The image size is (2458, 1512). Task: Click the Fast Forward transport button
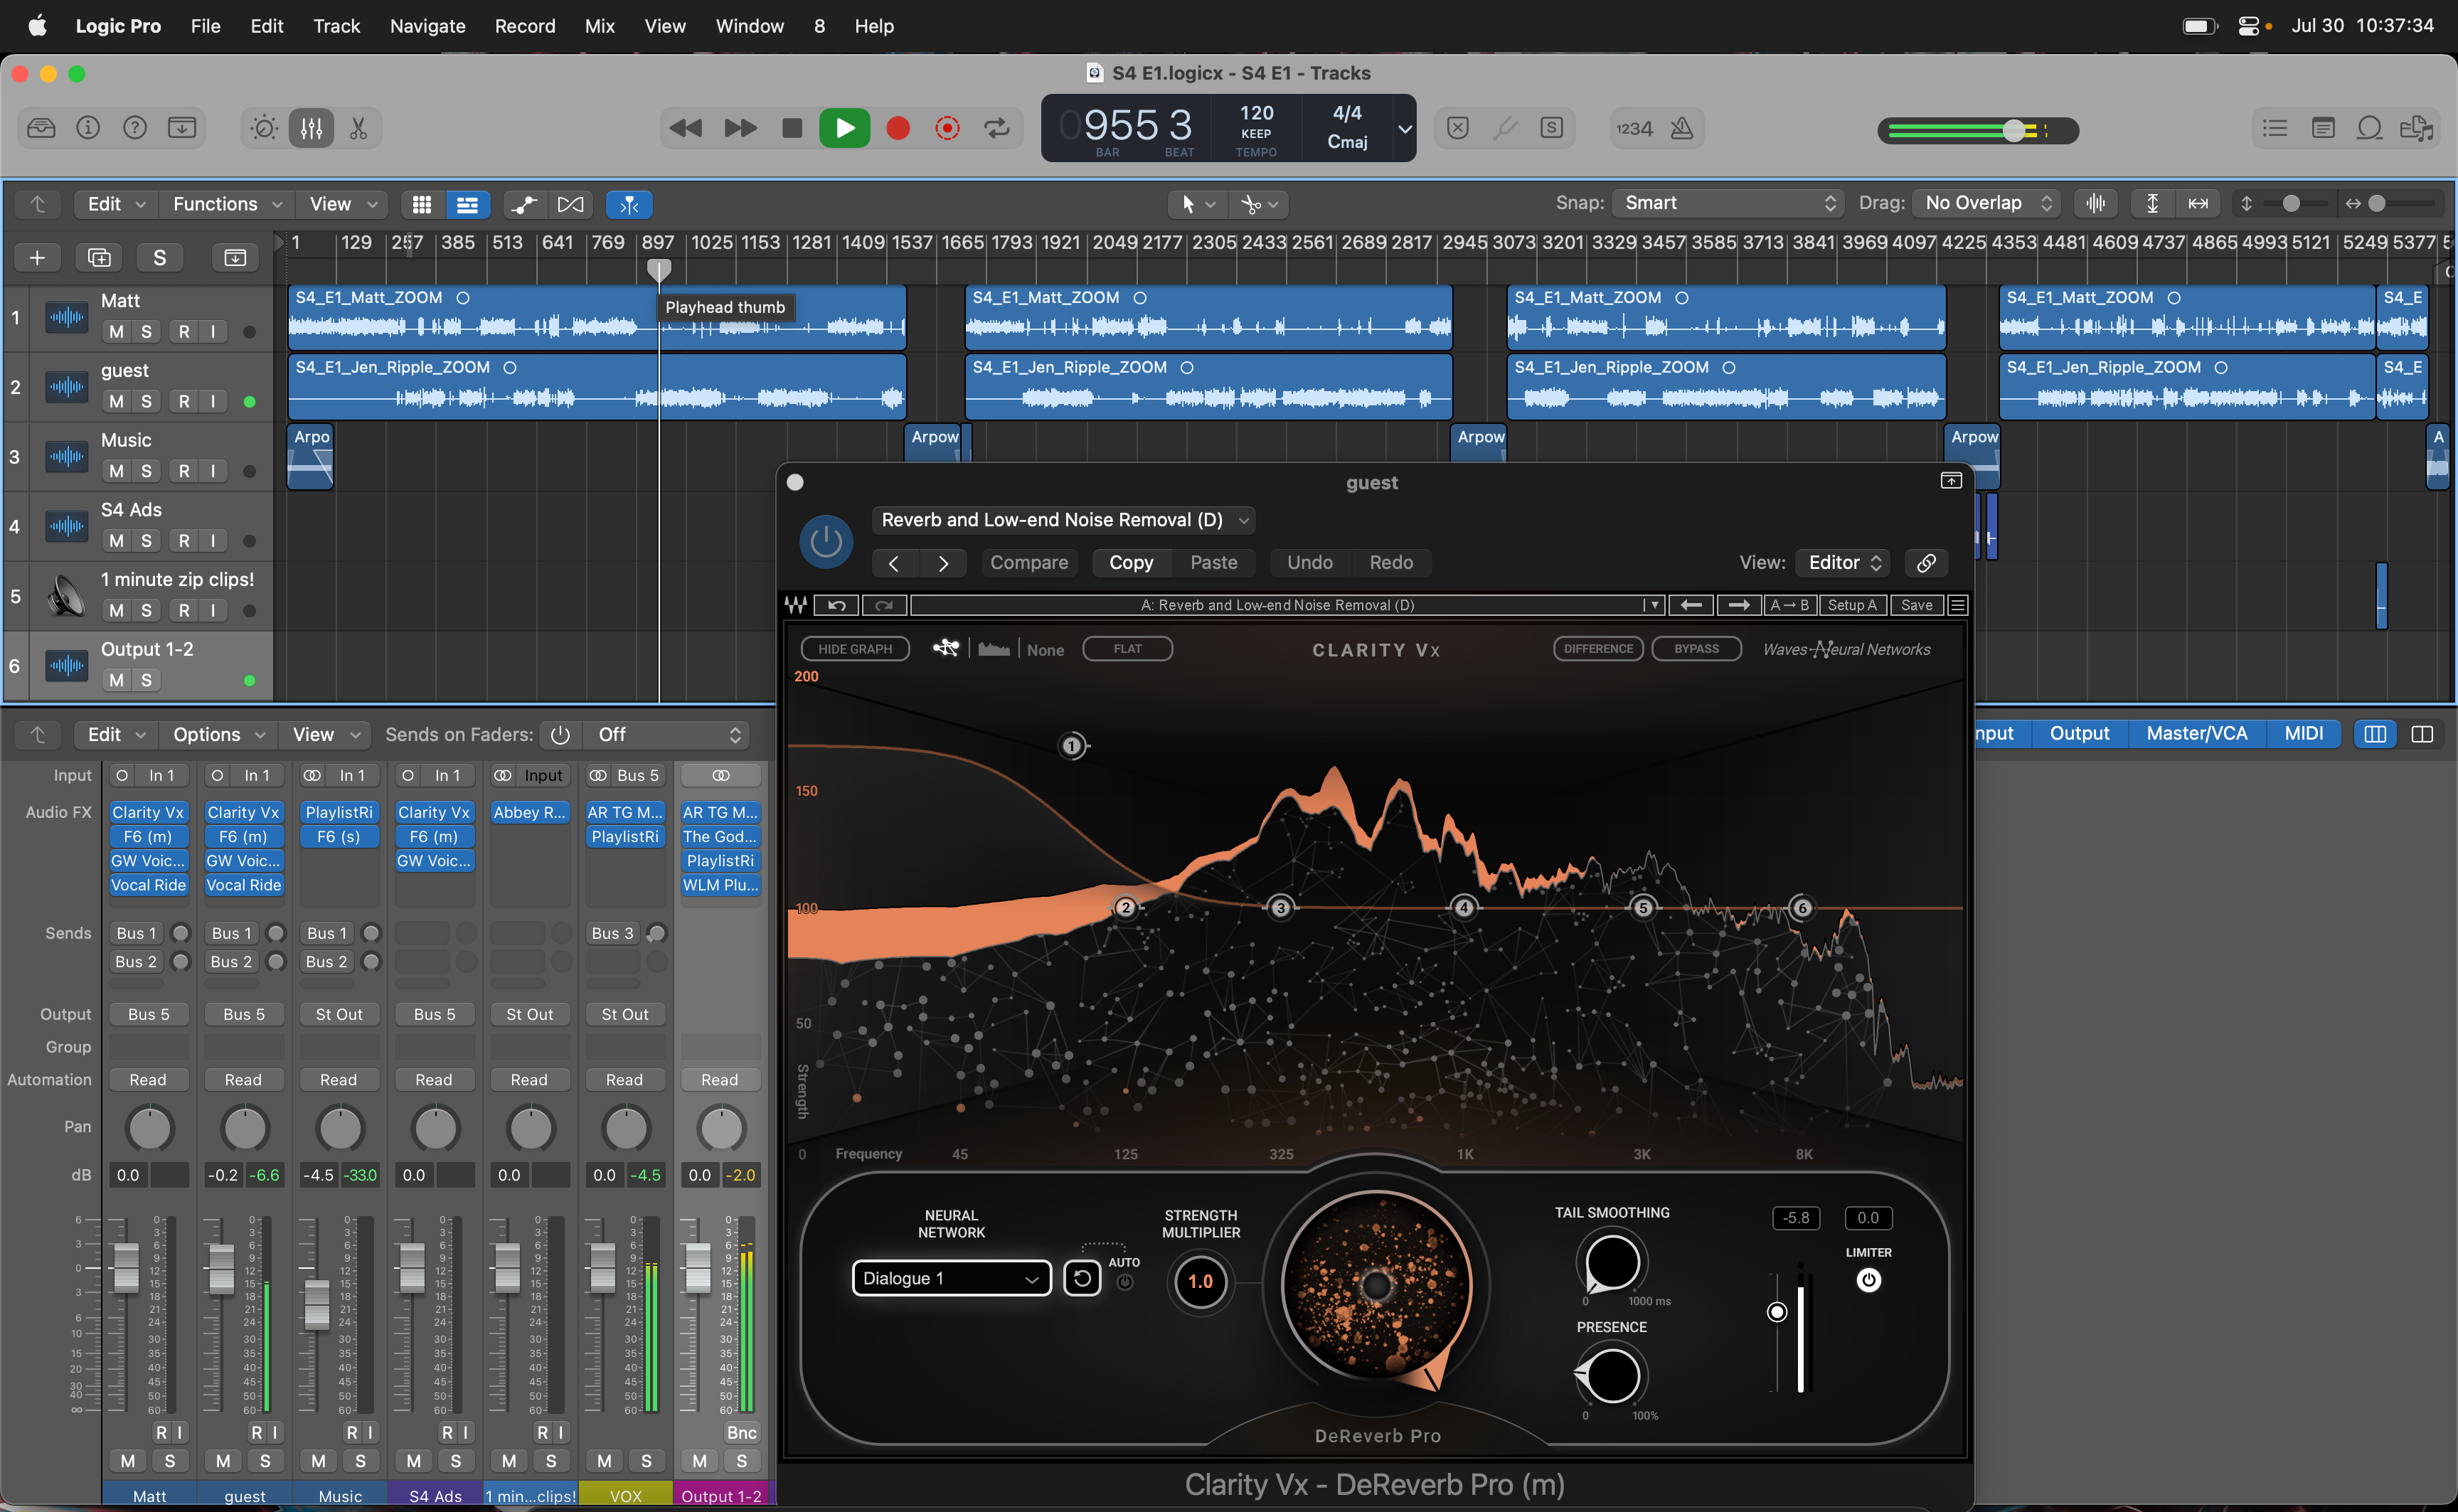(x=740, y=128)
